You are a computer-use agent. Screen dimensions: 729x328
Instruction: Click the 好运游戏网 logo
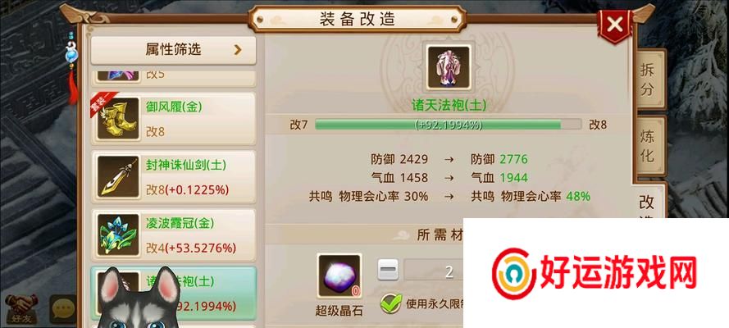pyautogui.click(x=595, y=273)
